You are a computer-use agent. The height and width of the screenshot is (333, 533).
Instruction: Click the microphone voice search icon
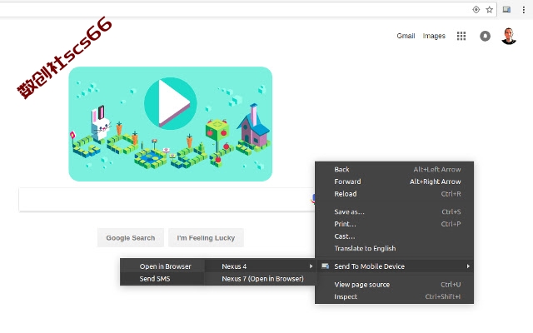(313, 199)
